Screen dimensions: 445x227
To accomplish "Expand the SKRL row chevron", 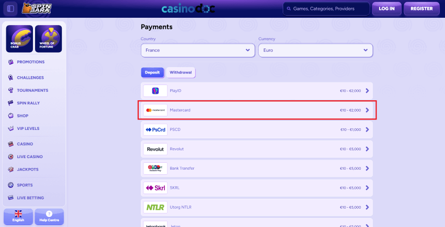I will pos(367,188).
